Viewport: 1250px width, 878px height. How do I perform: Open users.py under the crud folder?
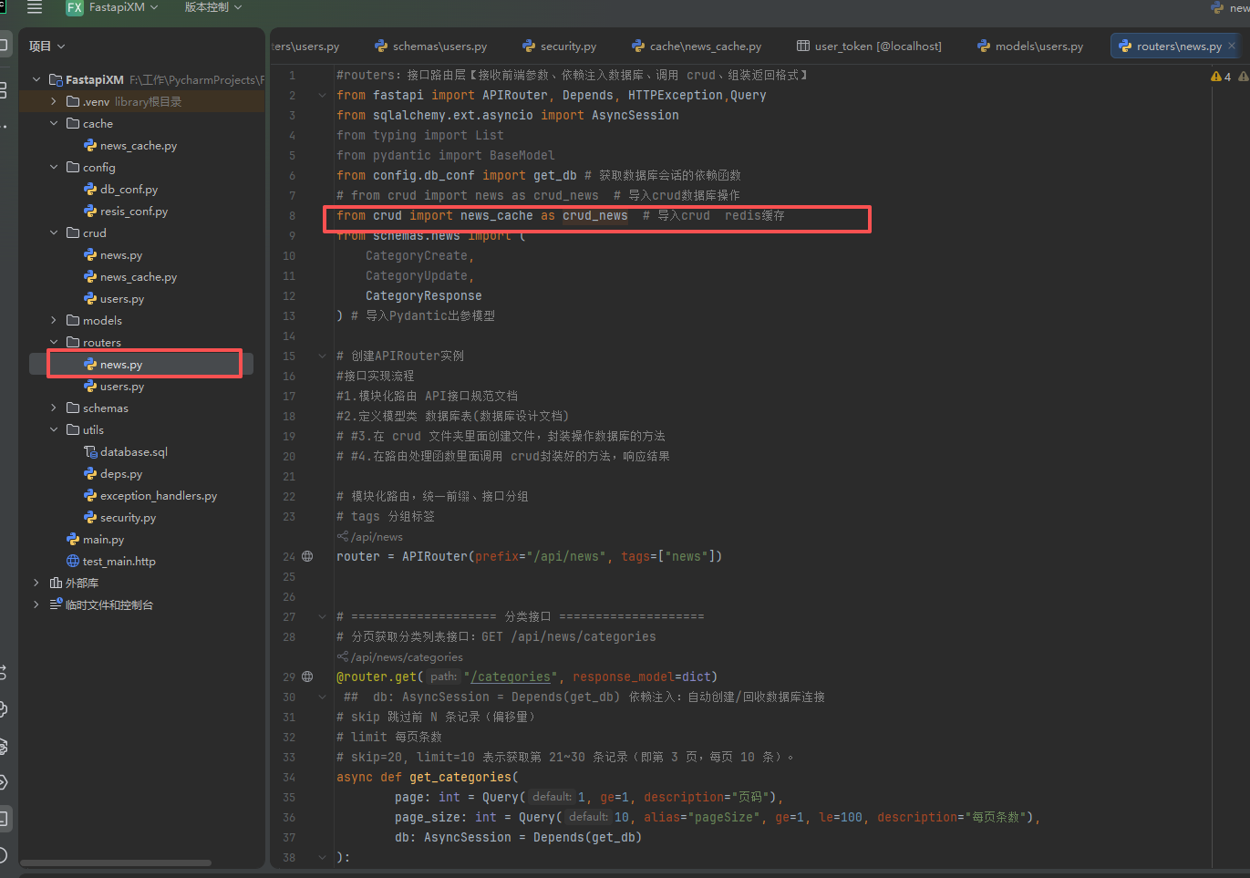122,299
